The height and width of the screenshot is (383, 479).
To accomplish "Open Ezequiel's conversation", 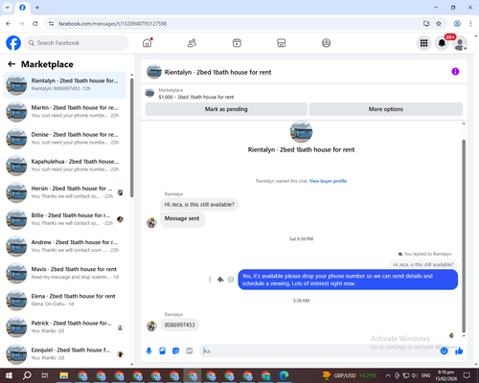I will 64,354.
